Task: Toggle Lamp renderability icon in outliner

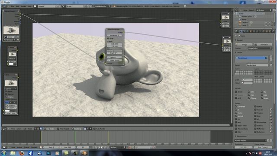Action: point(272,25)
